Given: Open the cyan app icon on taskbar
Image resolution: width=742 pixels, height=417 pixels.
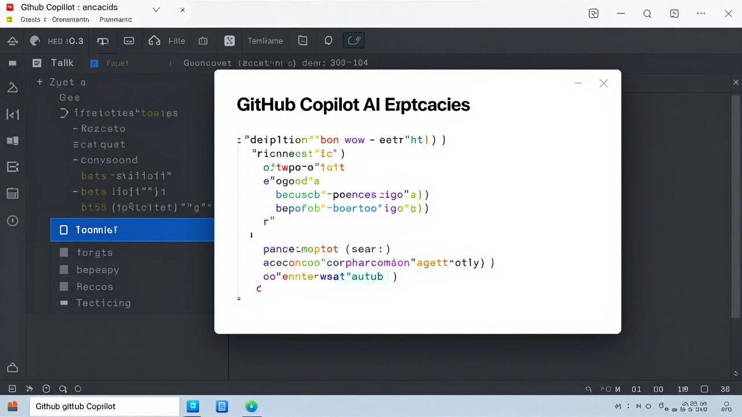Looking at the screenshot, I should 193,406.
